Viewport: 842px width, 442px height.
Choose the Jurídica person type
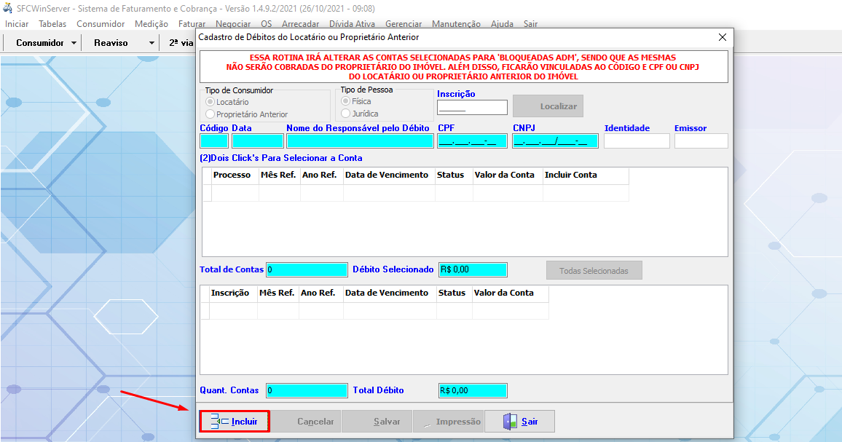[346, 114]
